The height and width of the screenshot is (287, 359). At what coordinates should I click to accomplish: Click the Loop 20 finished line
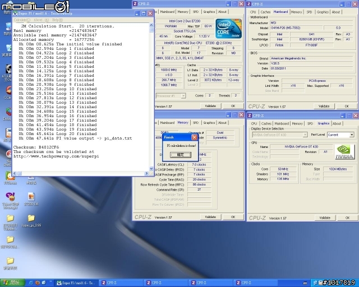tap(57, 134)
